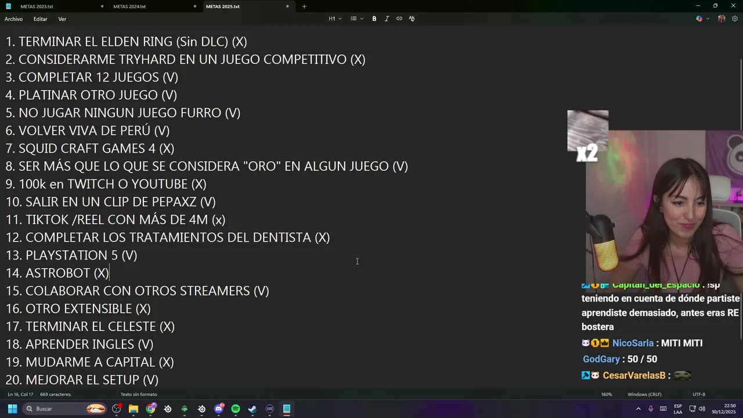Click line '6. VOLVER VIVA DE PERÚ (V)'

pos(87,131)
